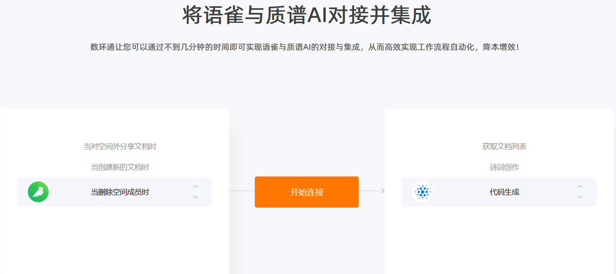This screenshot has width=616, height=274.
Task: Select the 当创建新的文档时 trigger option
Action: coord(120,167)
